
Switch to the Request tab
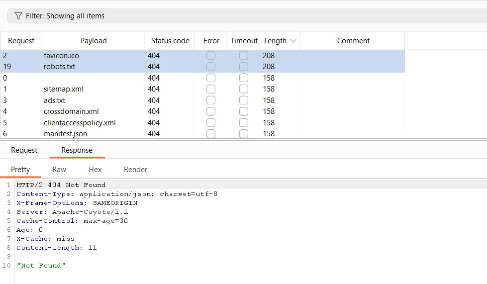point(24,150)
